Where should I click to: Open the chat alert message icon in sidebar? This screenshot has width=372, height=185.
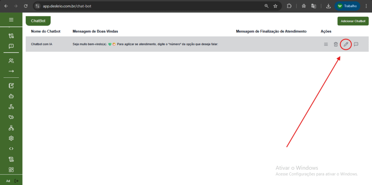[x=11, y=46]
